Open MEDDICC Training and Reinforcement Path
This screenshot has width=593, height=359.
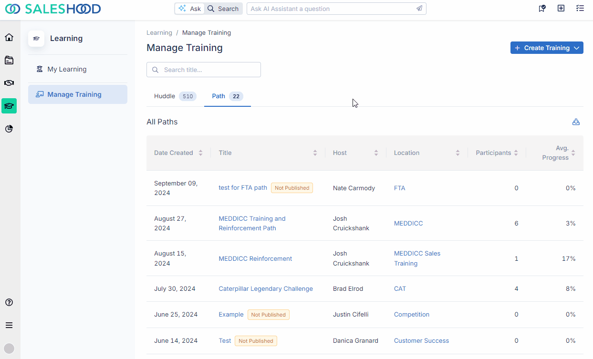click(252, 223)
